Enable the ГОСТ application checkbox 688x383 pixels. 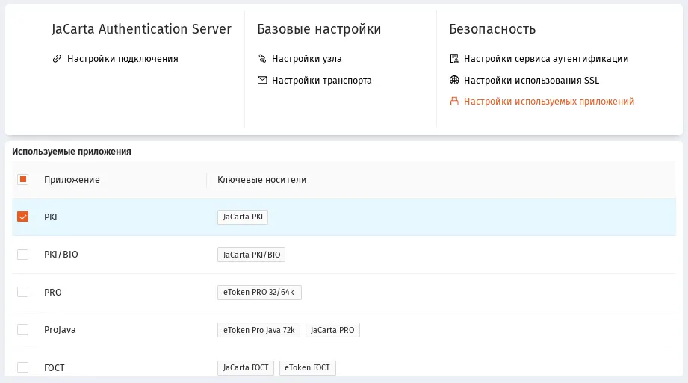coord(23,367)
